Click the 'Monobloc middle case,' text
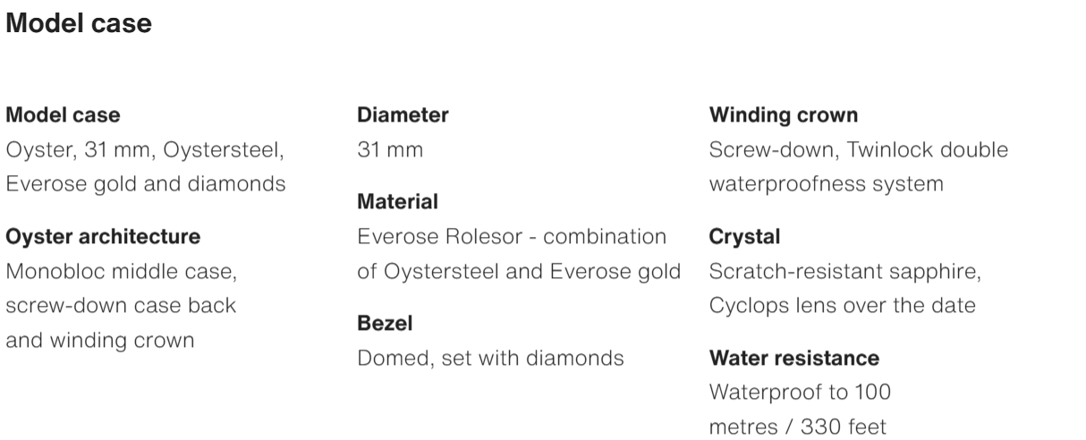 [x=121, y=271]
